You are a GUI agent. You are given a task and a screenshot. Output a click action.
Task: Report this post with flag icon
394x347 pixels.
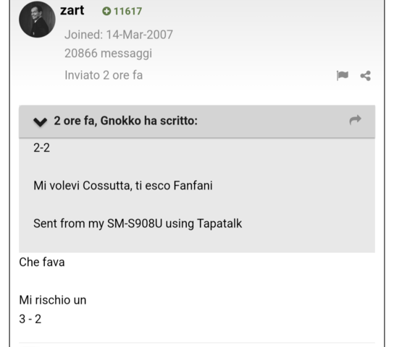(343, 75)
